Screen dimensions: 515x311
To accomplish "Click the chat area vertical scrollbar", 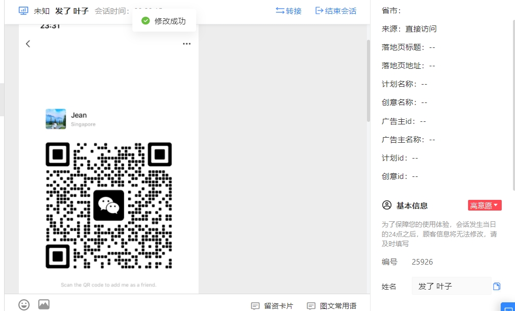I will [x=368, y=81].
